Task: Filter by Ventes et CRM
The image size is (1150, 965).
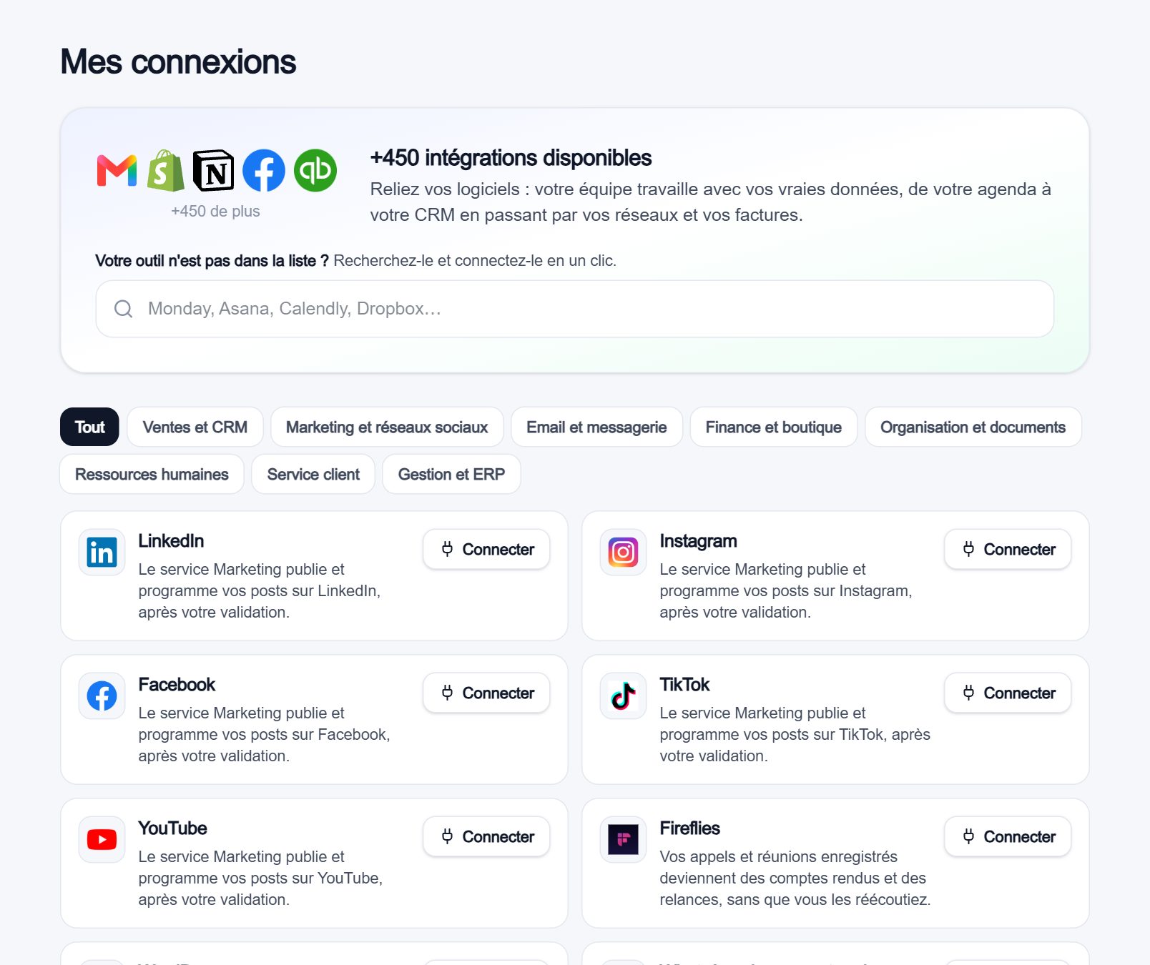Action: pos(195,427)
